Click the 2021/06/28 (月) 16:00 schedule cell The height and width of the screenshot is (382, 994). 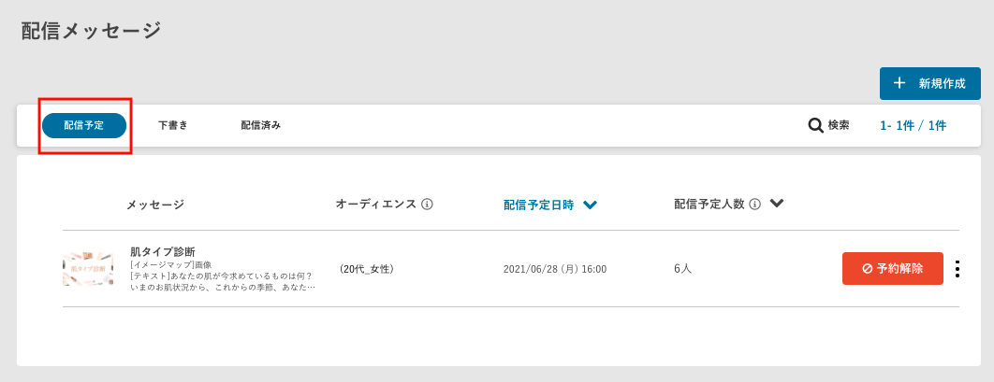pyautogui.click(x=555, y=269)
